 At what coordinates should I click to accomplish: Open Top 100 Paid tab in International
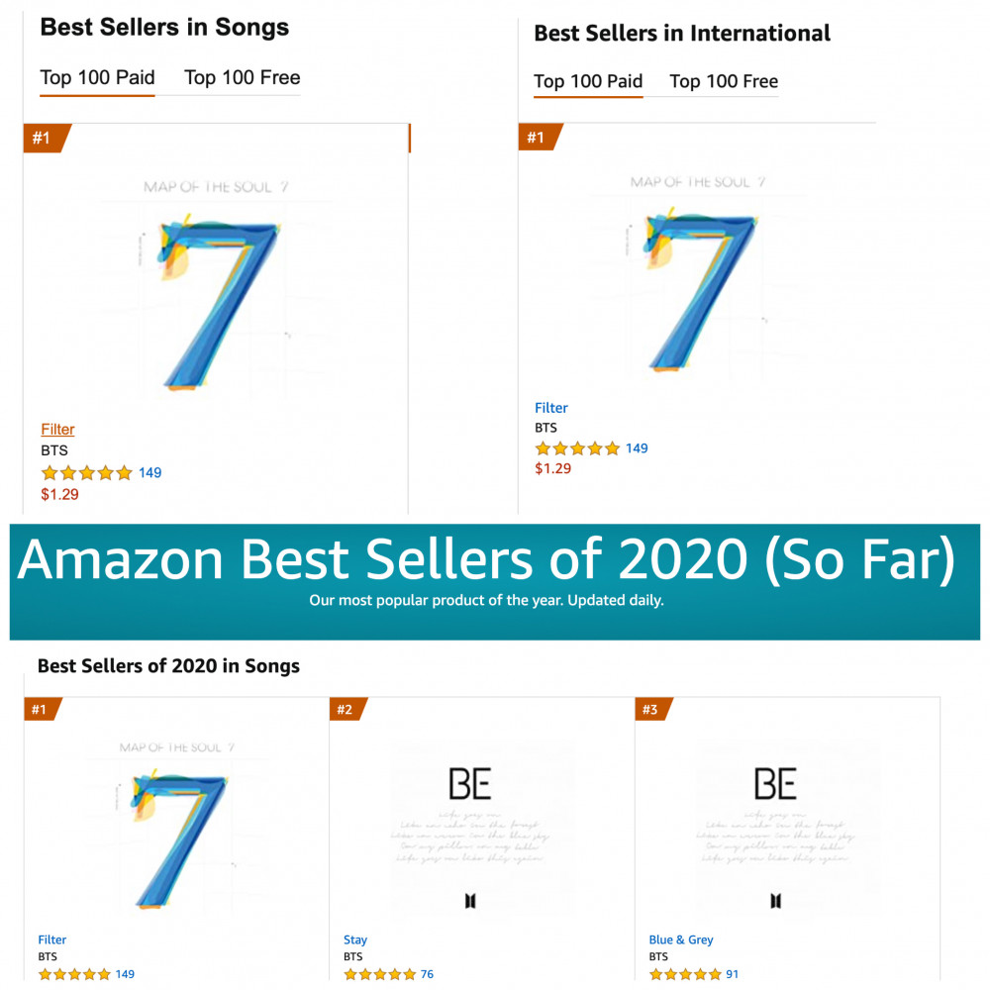point(588,81)
